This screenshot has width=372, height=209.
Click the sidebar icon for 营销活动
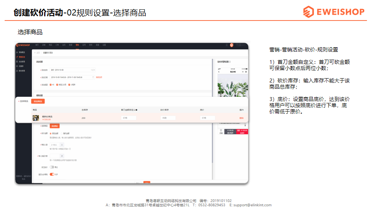coord(17,57)
